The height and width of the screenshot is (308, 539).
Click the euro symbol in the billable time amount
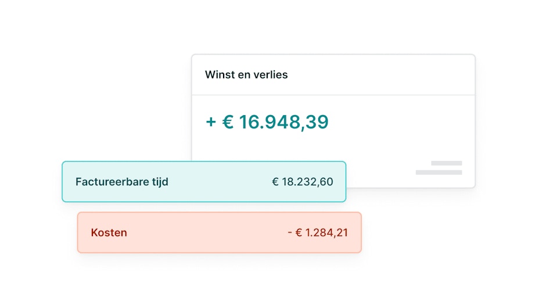[275, 182]
